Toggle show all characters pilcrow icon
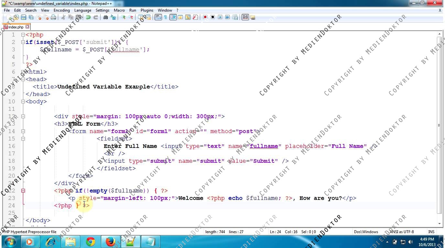 point(165,17)
